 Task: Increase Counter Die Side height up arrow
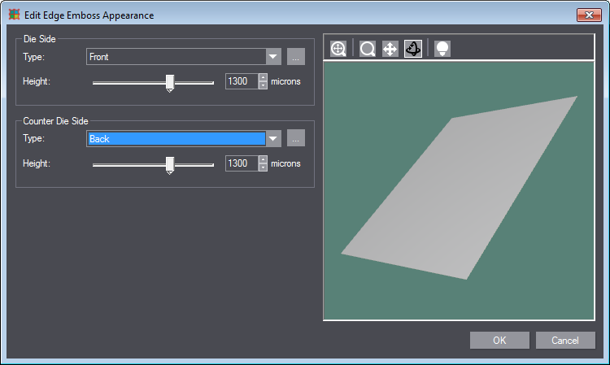[263, 160]
